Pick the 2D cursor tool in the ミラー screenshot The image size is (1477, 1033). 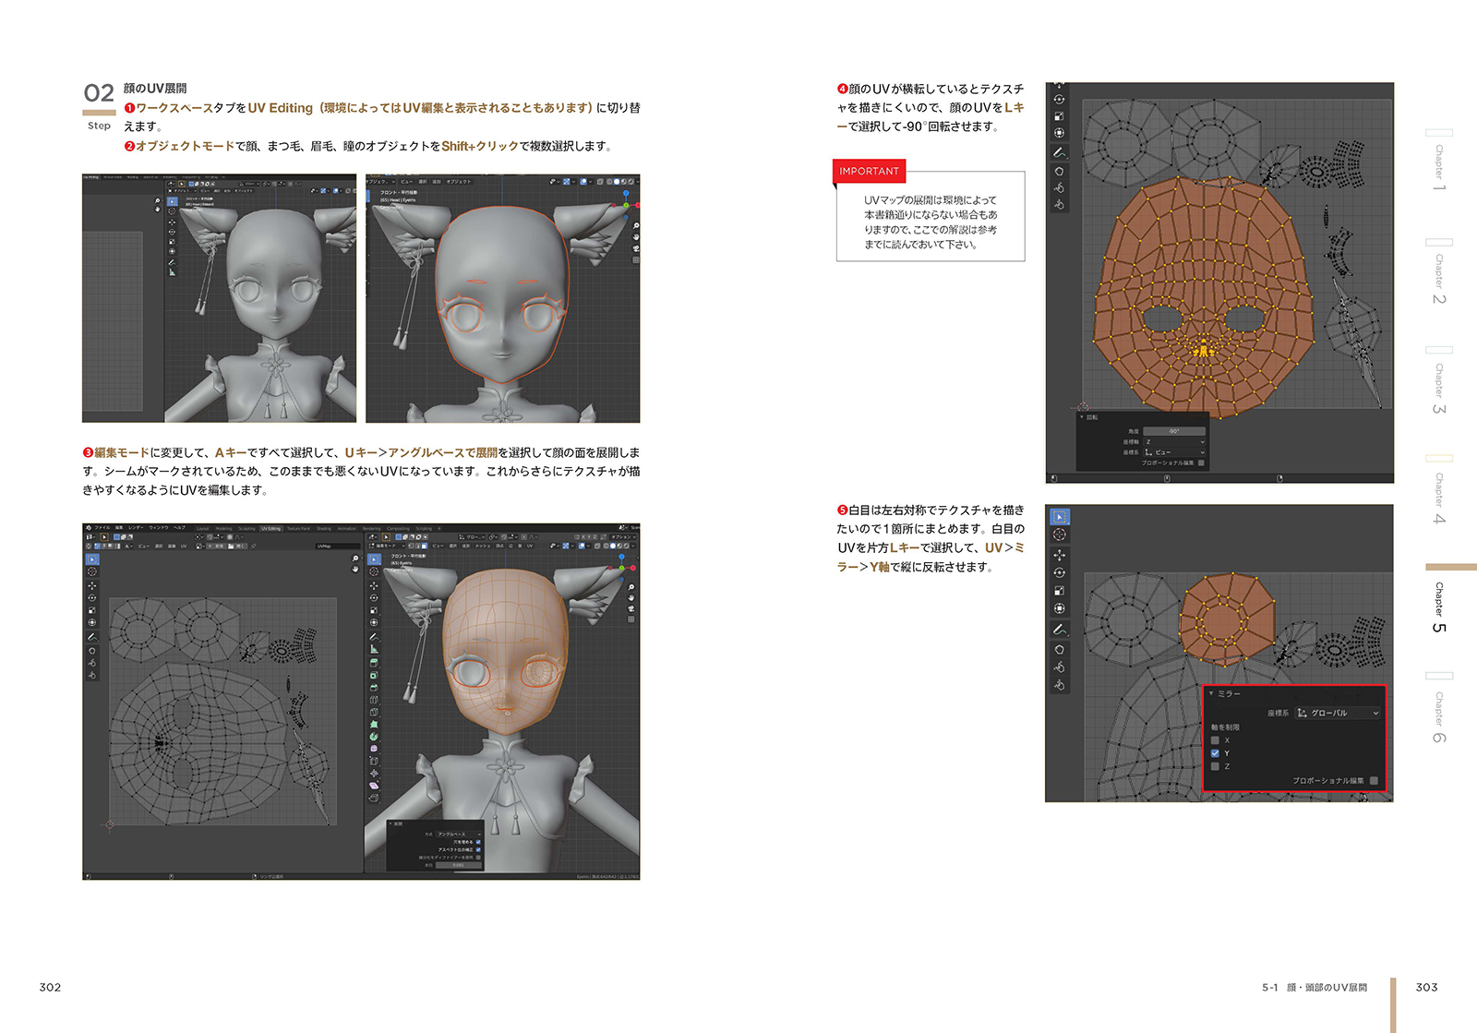1060,535
